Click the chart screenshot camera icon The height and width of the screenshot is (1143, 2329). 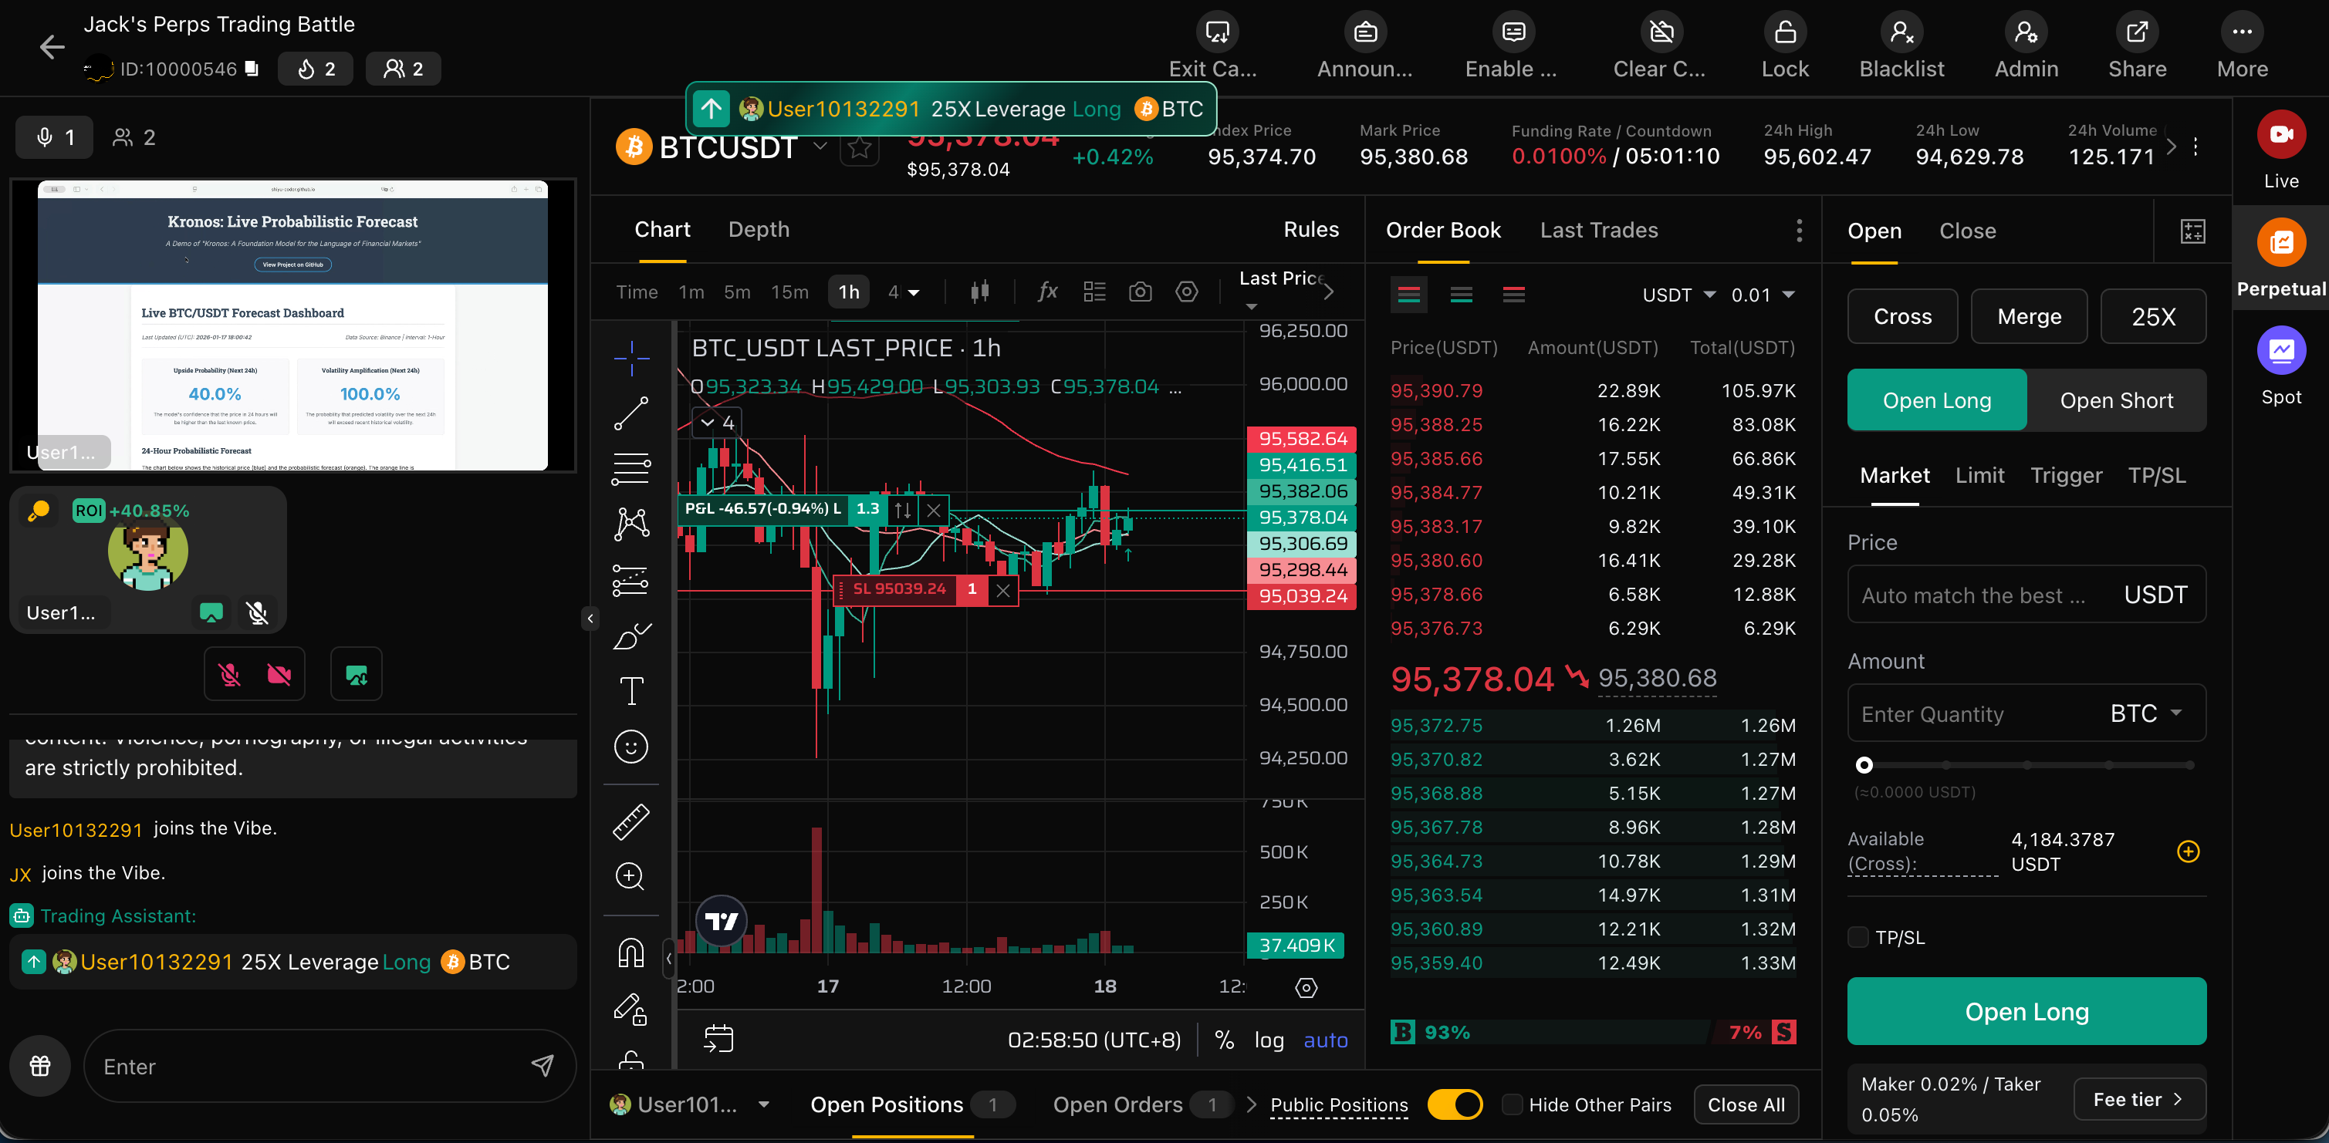pyautogui.click(x=1140, y=292)
